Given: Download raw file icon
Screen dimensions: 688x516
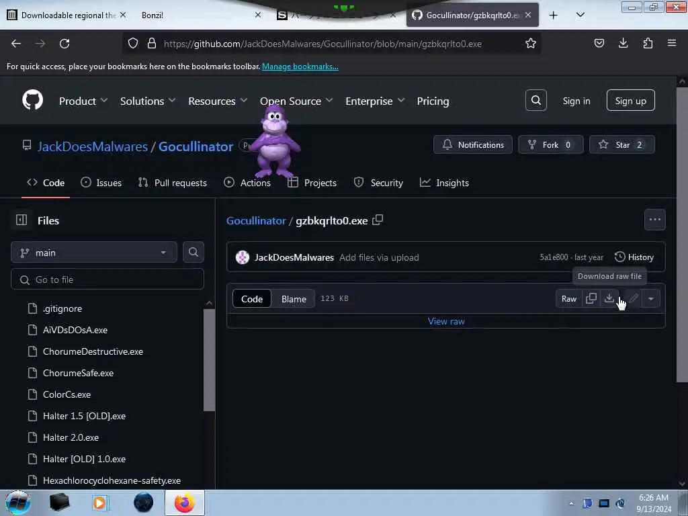Looking at the screenshot, I should [609, 298].
